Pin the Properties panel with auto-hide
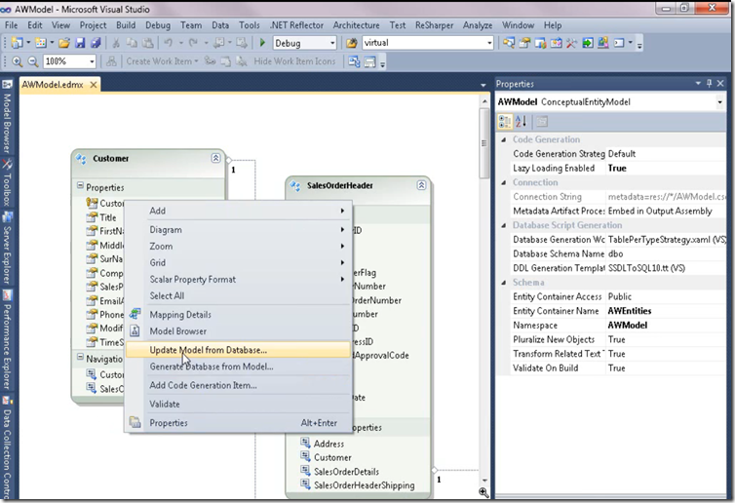Viewport: 735px width, 503px height. [710, 83]
